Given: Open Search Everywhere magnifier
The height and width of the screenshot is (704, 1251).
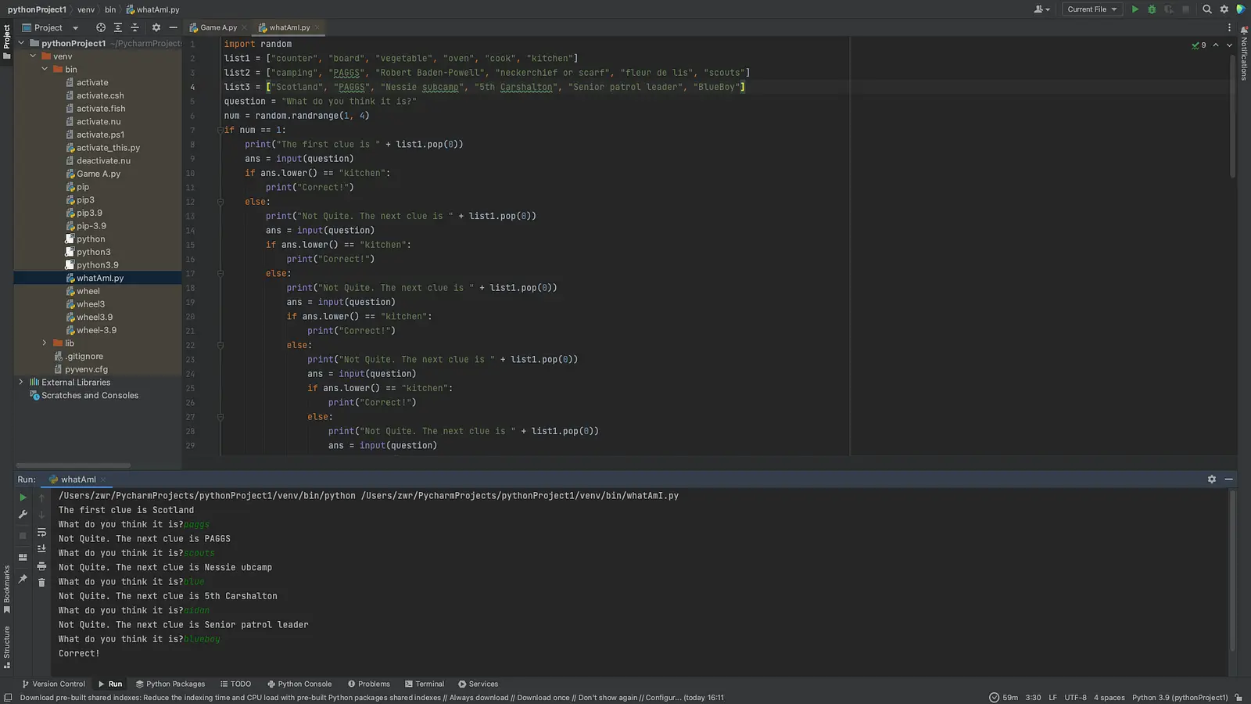Looking at the screenshot, I should [x=1207, y=9].
